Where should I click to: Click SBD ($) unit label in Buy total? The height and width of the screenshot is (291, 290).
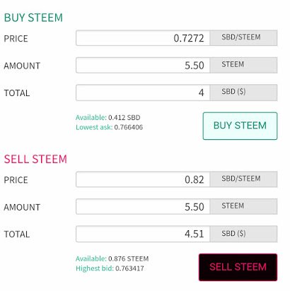point(233,92)
